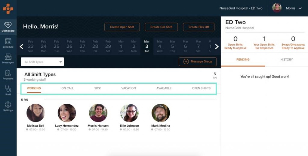Screen dimensions: 308x156
Task: Select Mar 6 Friday in date strip
Action: [185, 46]
